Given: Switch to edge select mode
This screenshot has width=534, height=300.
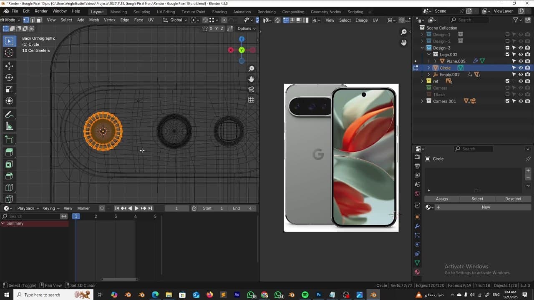Looking at the screenshot, I should (32, 20).
